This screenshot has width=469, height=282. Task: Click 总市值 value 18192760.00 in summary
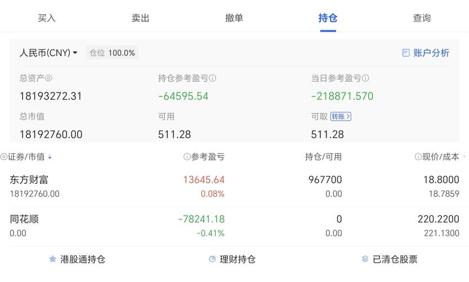coord(51,135)
